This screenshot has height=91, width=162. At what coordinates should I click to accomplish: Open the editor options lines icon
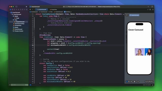click(150, 10)
